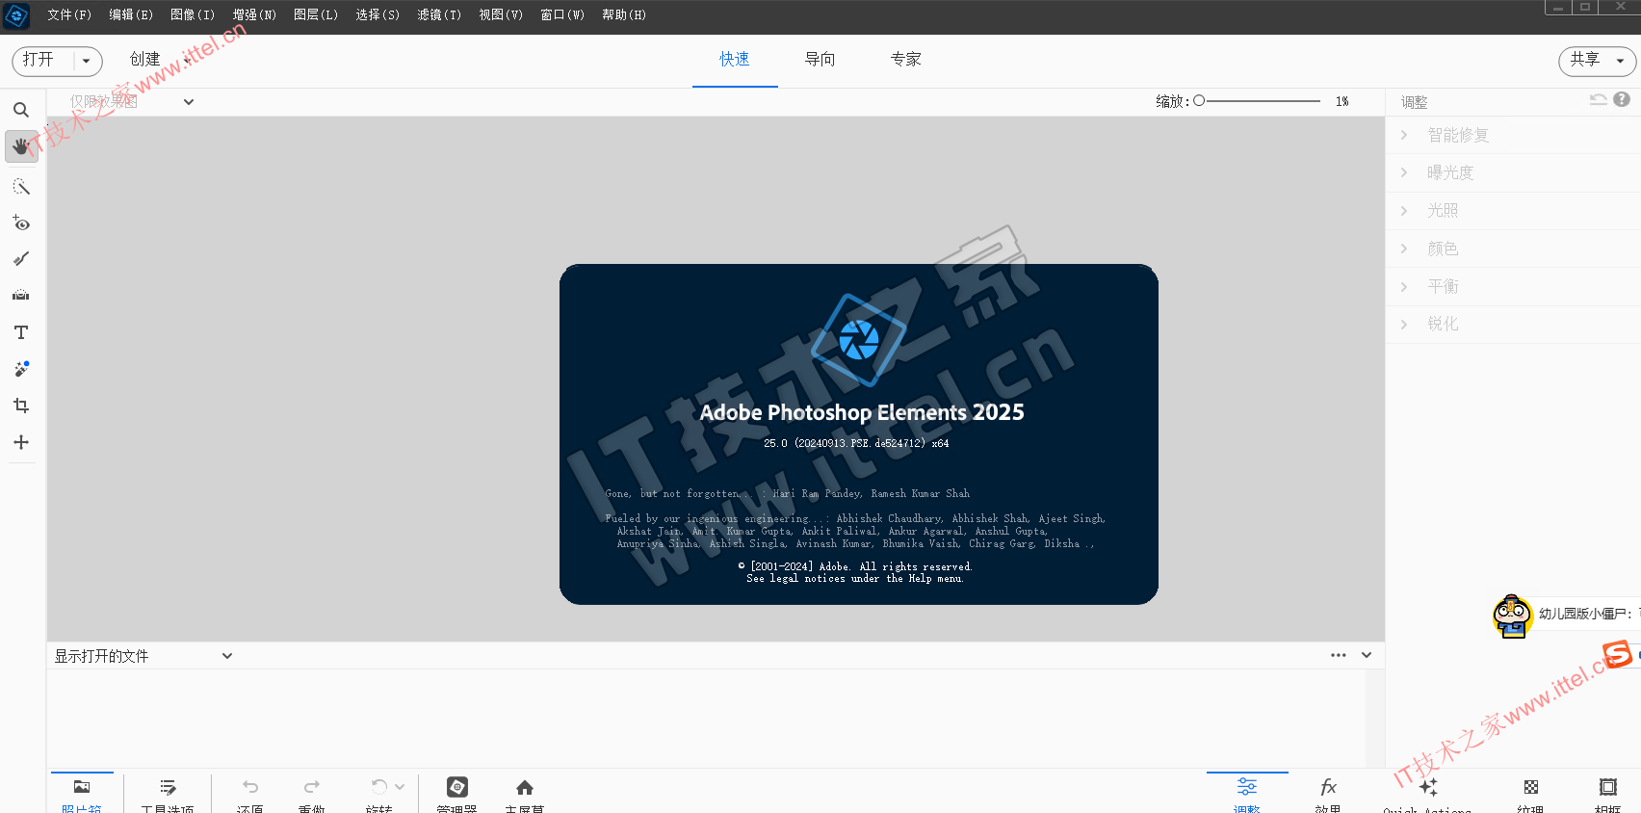Select the Type (T) tool
The height and width of the screenshot is (813, 1641).
[21, 332]
